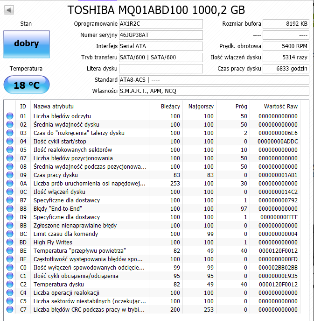Click status orb for attribute 05
The width and height of the screenshot is (314, 321).
(10, 150)
